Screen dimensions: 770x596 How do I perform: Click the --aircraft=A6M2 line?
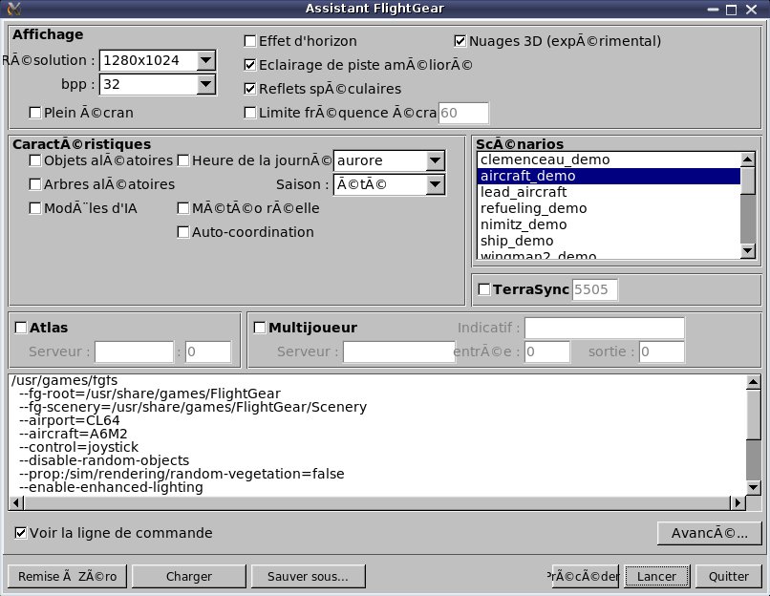tap(74, 434)
